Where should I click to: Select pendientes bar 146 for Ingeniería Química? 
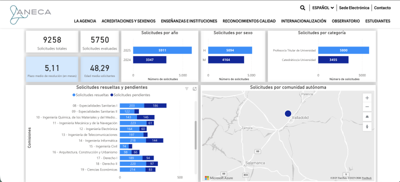145,117
